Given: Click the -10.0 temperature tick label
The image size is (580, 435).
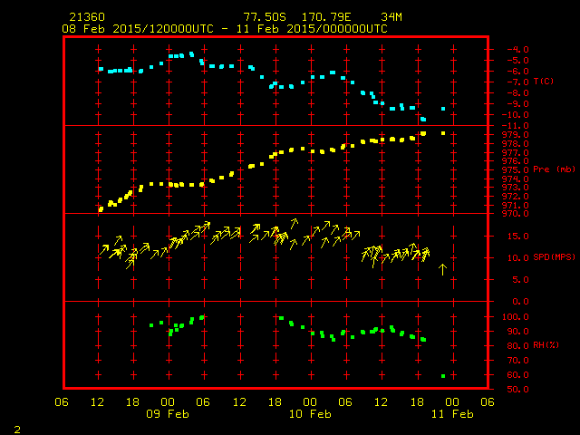Looking at the screenshot, I should [x=516, y=115].
